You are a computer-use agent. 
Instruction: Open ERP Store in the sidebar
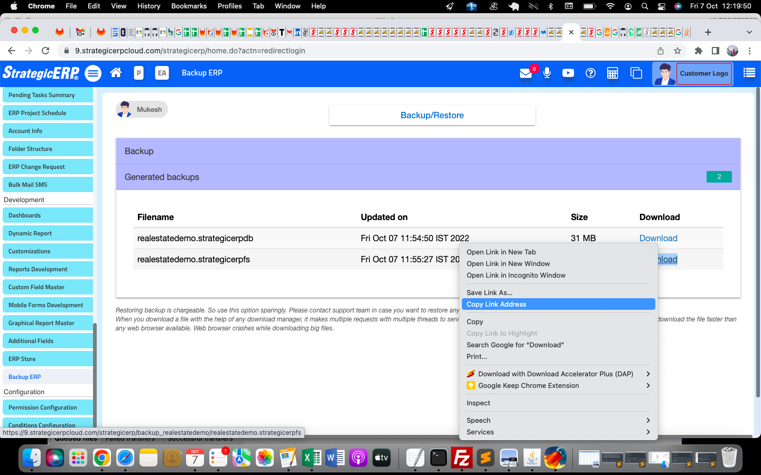[48, 359]
